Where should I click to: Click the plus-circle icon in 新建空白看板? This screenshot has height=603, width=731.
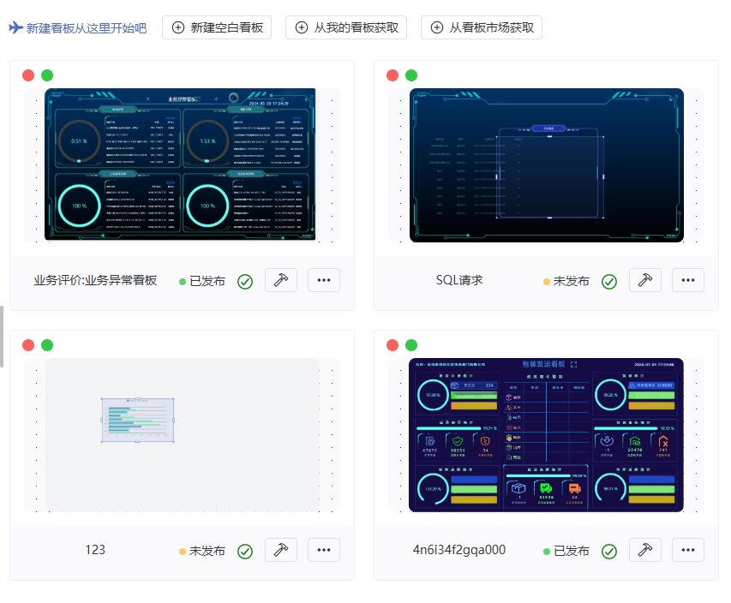click(x=178, y=27)
